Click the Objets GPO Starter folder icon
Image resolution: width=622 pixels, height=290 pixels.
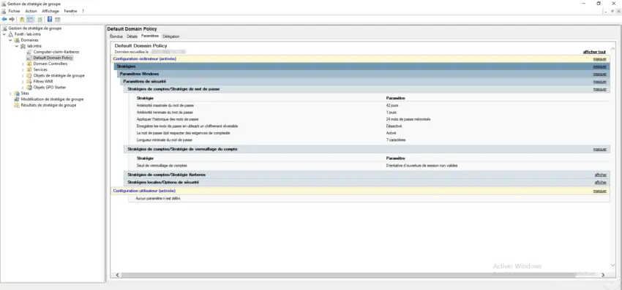pos(29,87)
